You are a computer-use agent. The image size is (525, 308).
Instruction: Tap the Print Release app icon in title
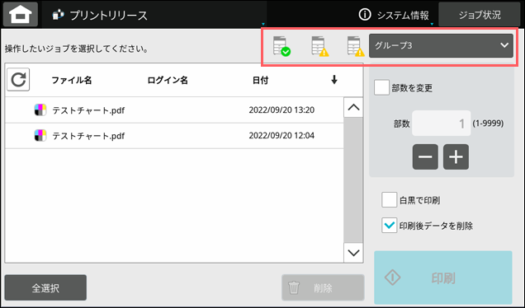58,15
